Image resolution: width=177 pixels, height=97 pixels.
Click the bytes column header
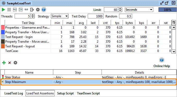coord(129,23)
